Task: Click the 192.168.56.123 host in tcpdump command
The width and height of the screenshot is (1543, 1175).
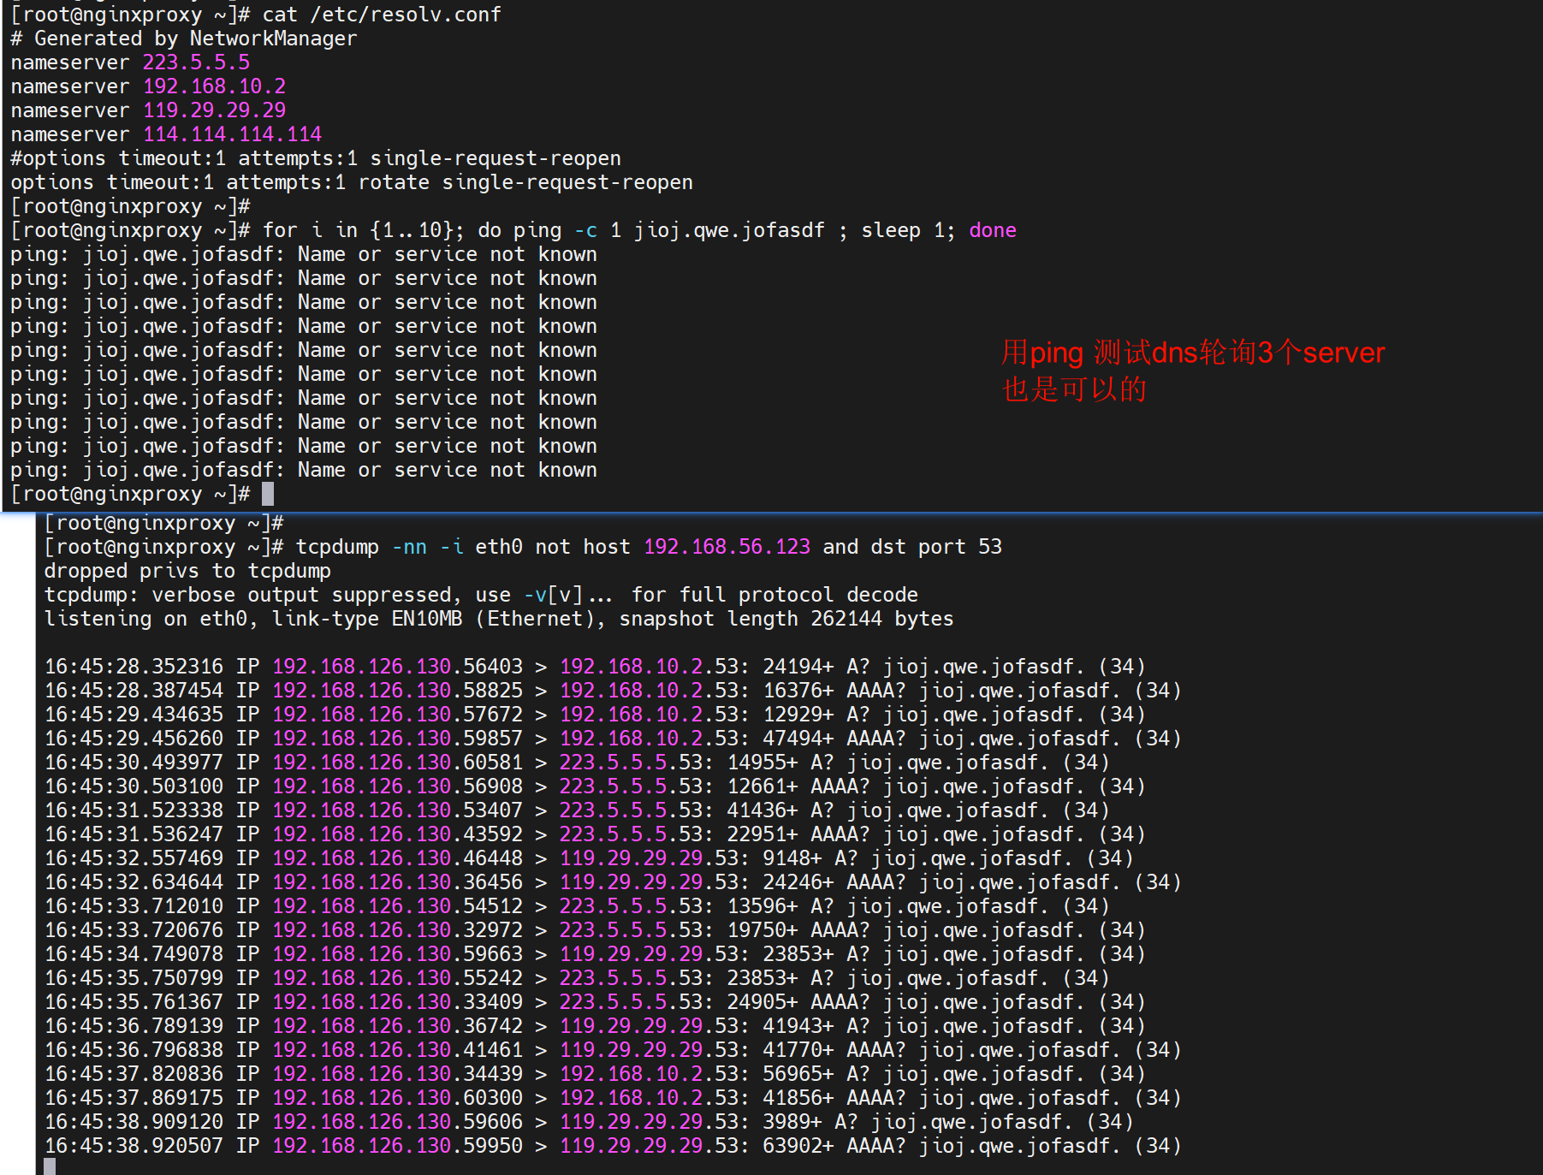Action: 727,547
